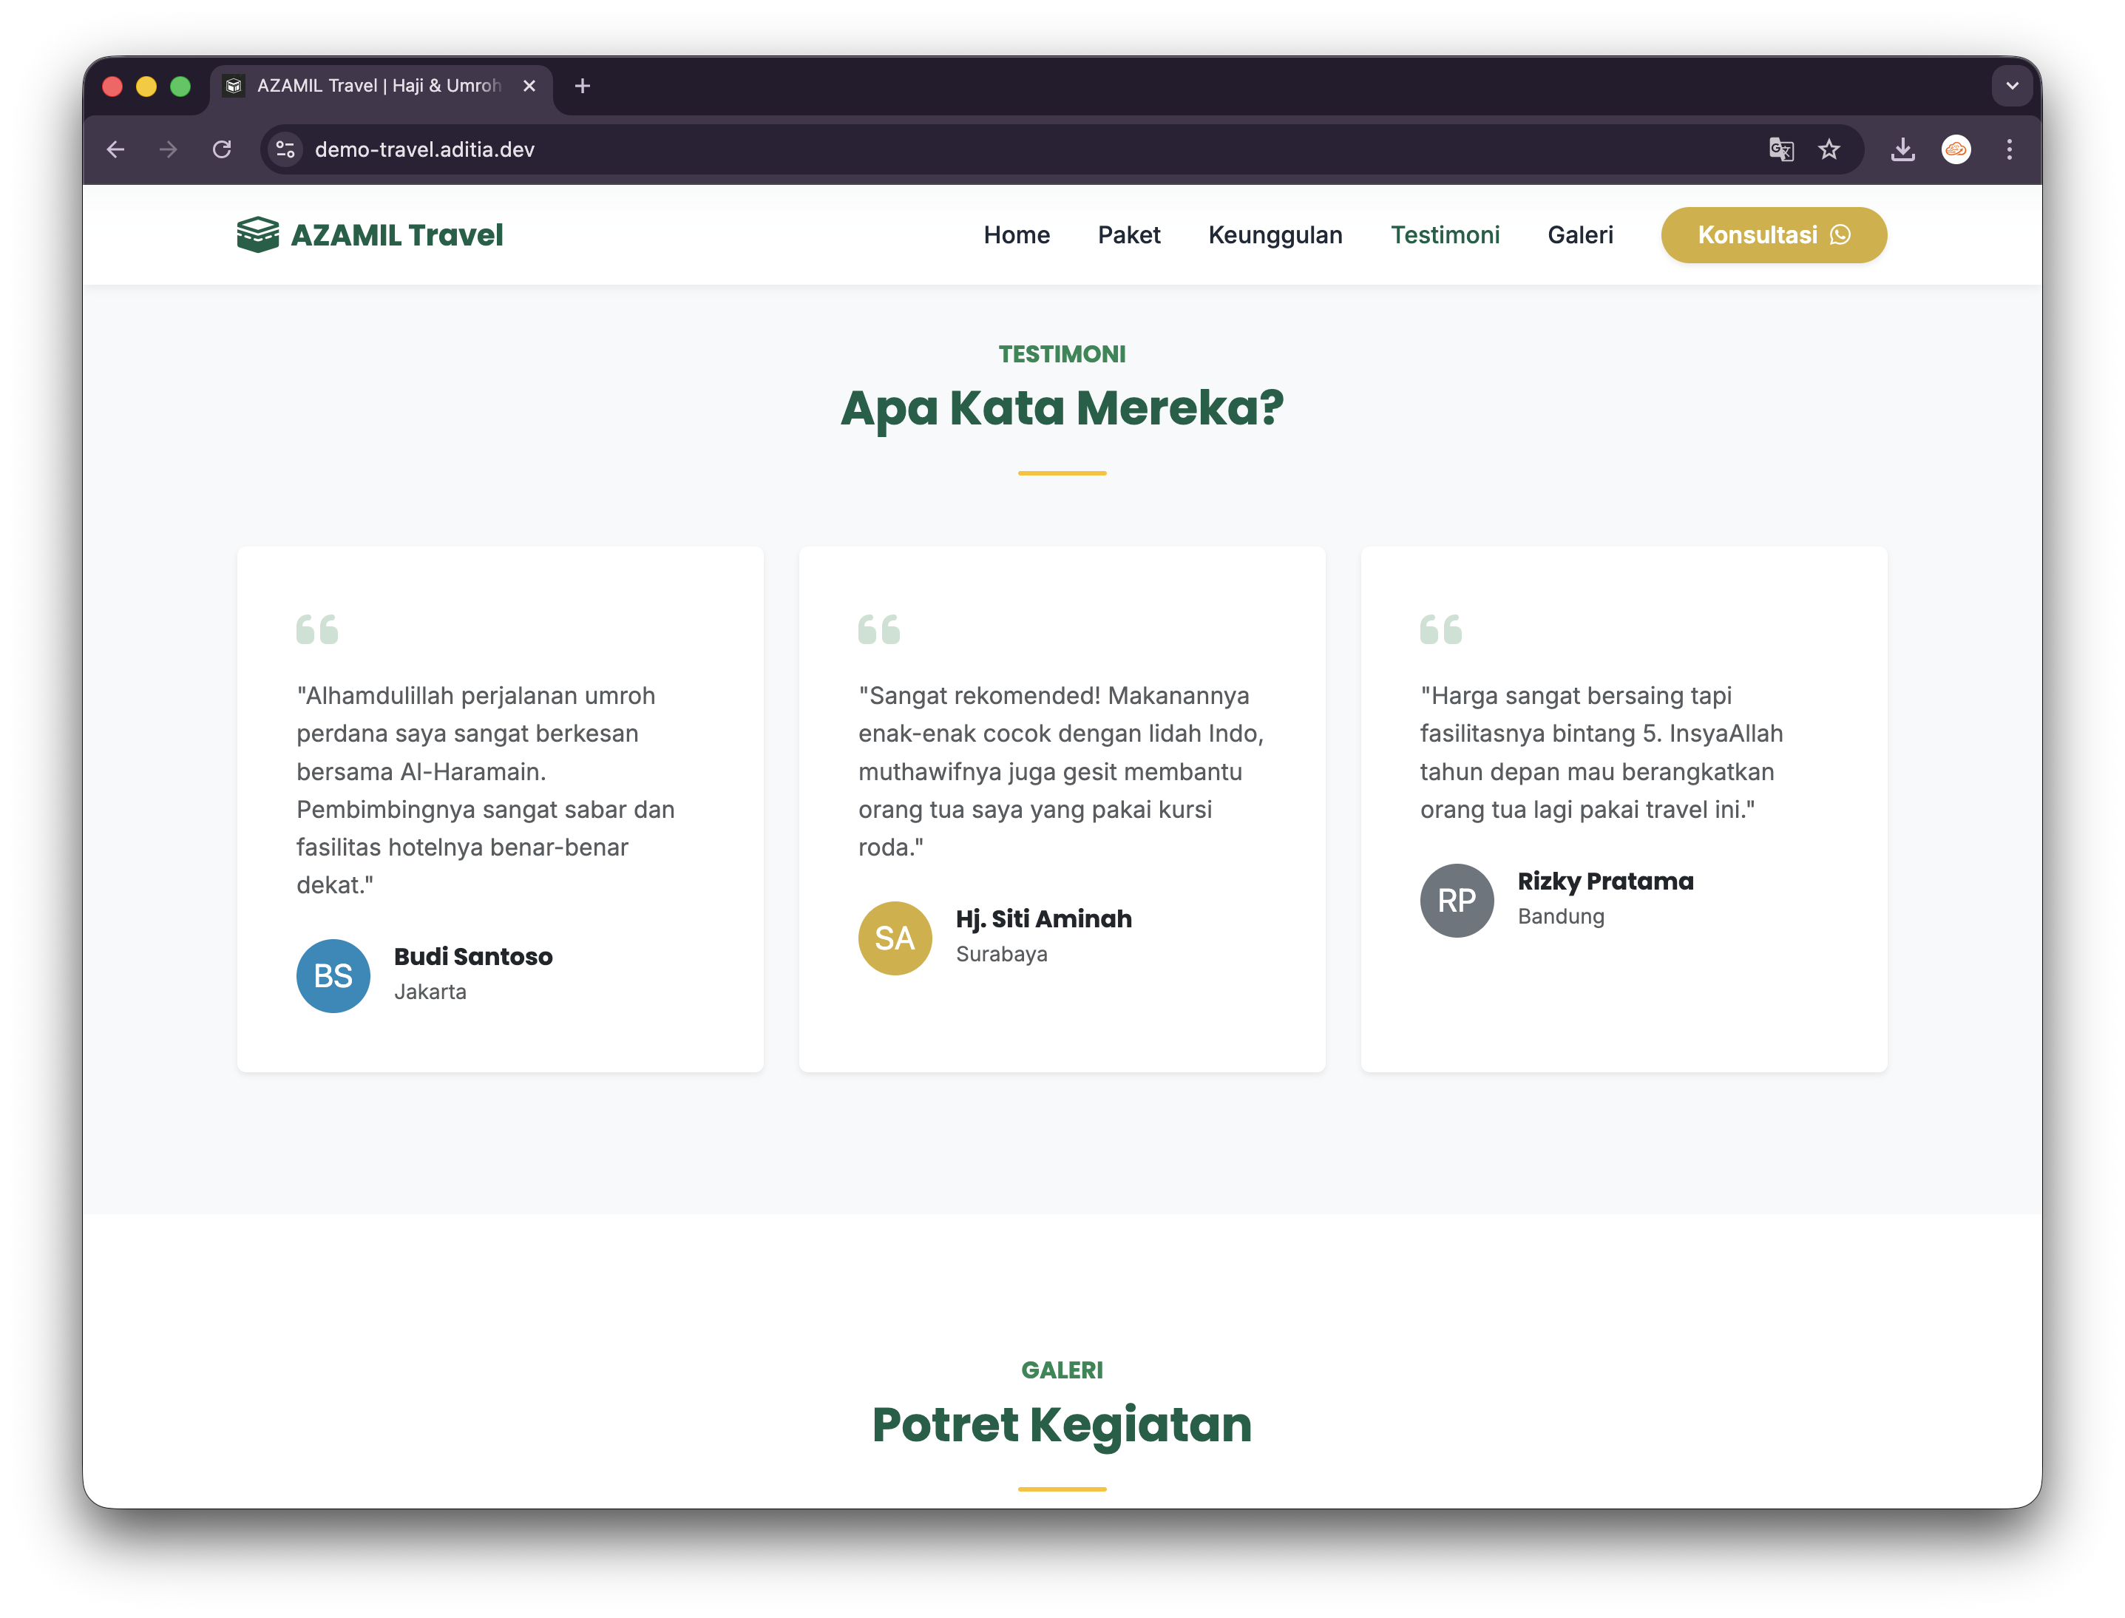2125x1618 pixels.
Task: Bookmark page with the star icon
Action: coord(1829,149)
